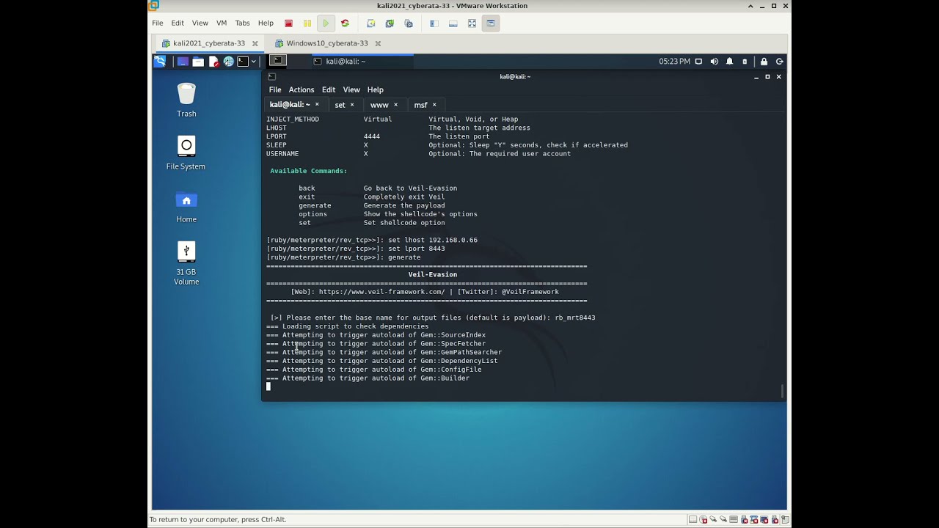The height and width of the screenshot is (528, 939).
Task: Open the Trash desktop icon
Action: tap(186, 100)
